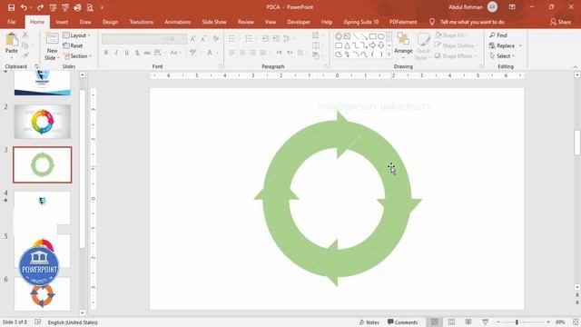Click the zoom out minus button

point(498,322)
